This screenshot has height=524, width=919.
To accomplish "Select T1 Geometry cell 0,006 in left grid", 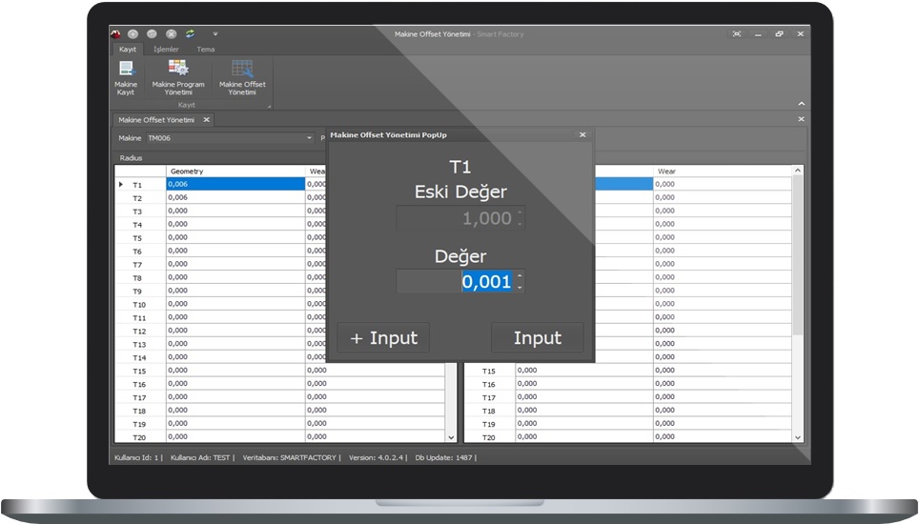I will point(235,184).
